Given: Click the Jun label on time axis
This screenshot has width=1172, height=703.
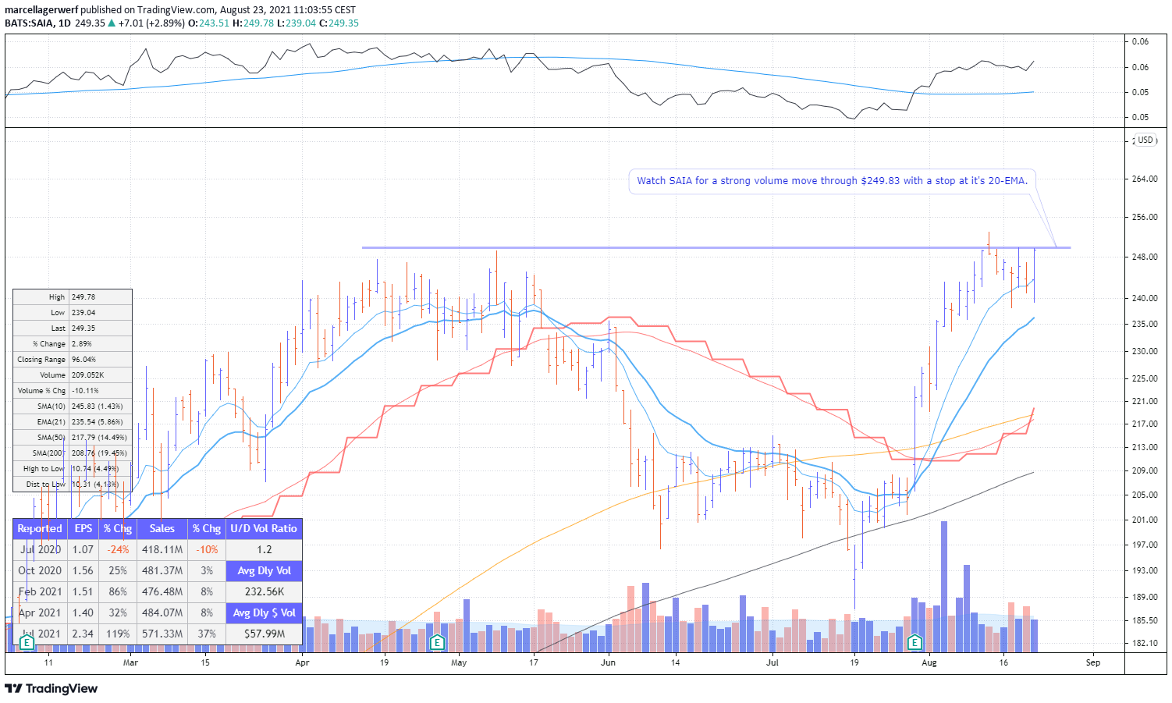Looking at the screenshot, I should point(609,662).
